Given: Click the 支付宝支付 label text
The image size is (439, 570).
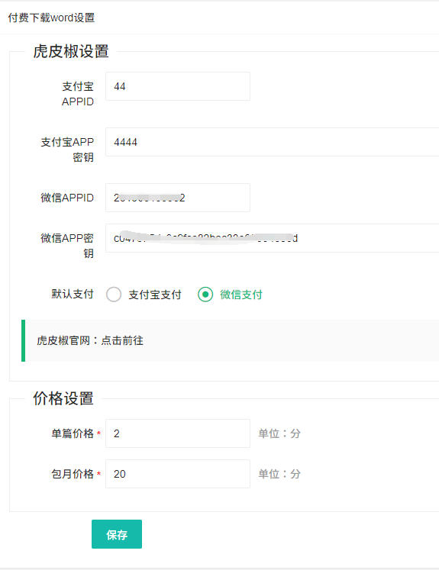Looking at the screenshot, I should 155,295.
